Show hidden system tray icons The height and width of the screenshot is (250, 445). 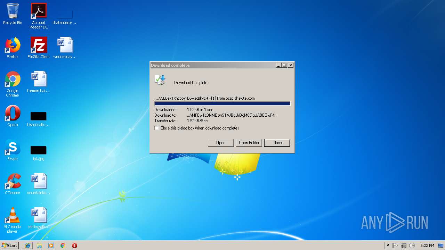tap(388, 245)
